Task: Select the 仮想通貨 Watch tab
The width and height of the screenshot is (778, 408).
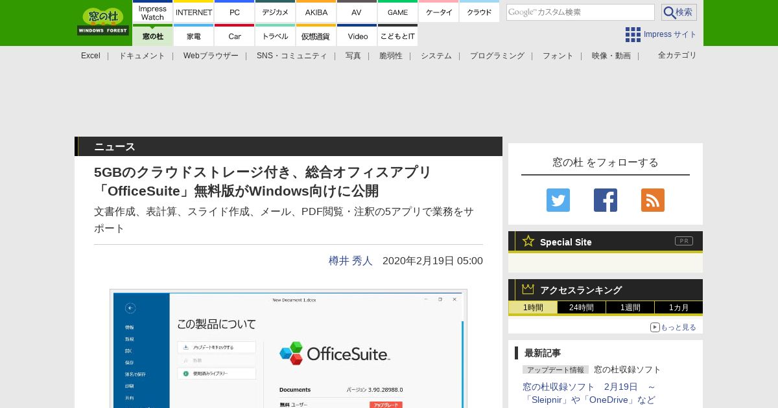Action: pyautogui.click(x=316, y=35)
